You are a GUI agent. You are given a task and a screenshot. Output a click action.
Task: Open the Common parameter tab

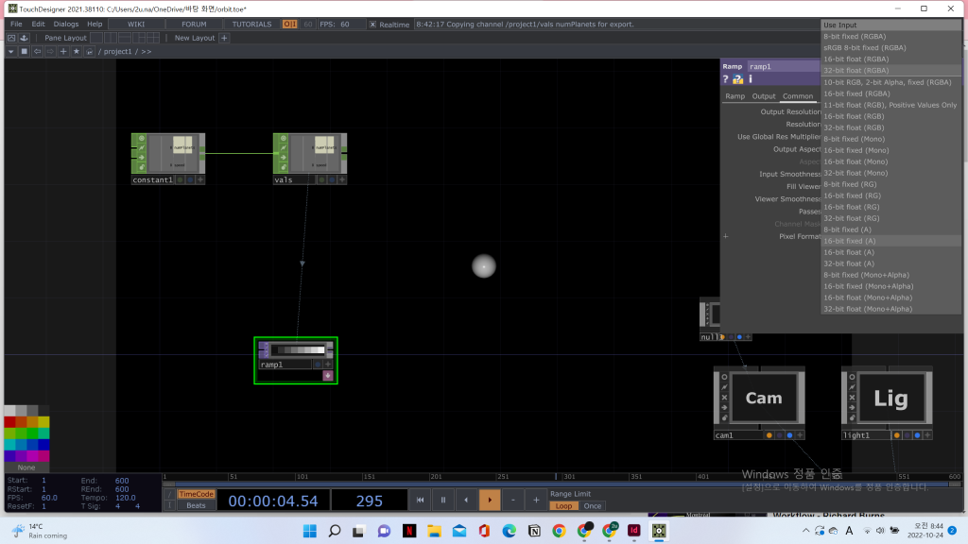[x=798, y=96]
